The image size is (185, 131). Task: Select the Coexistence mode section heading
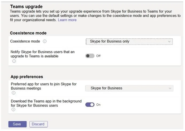coord(28,33)
